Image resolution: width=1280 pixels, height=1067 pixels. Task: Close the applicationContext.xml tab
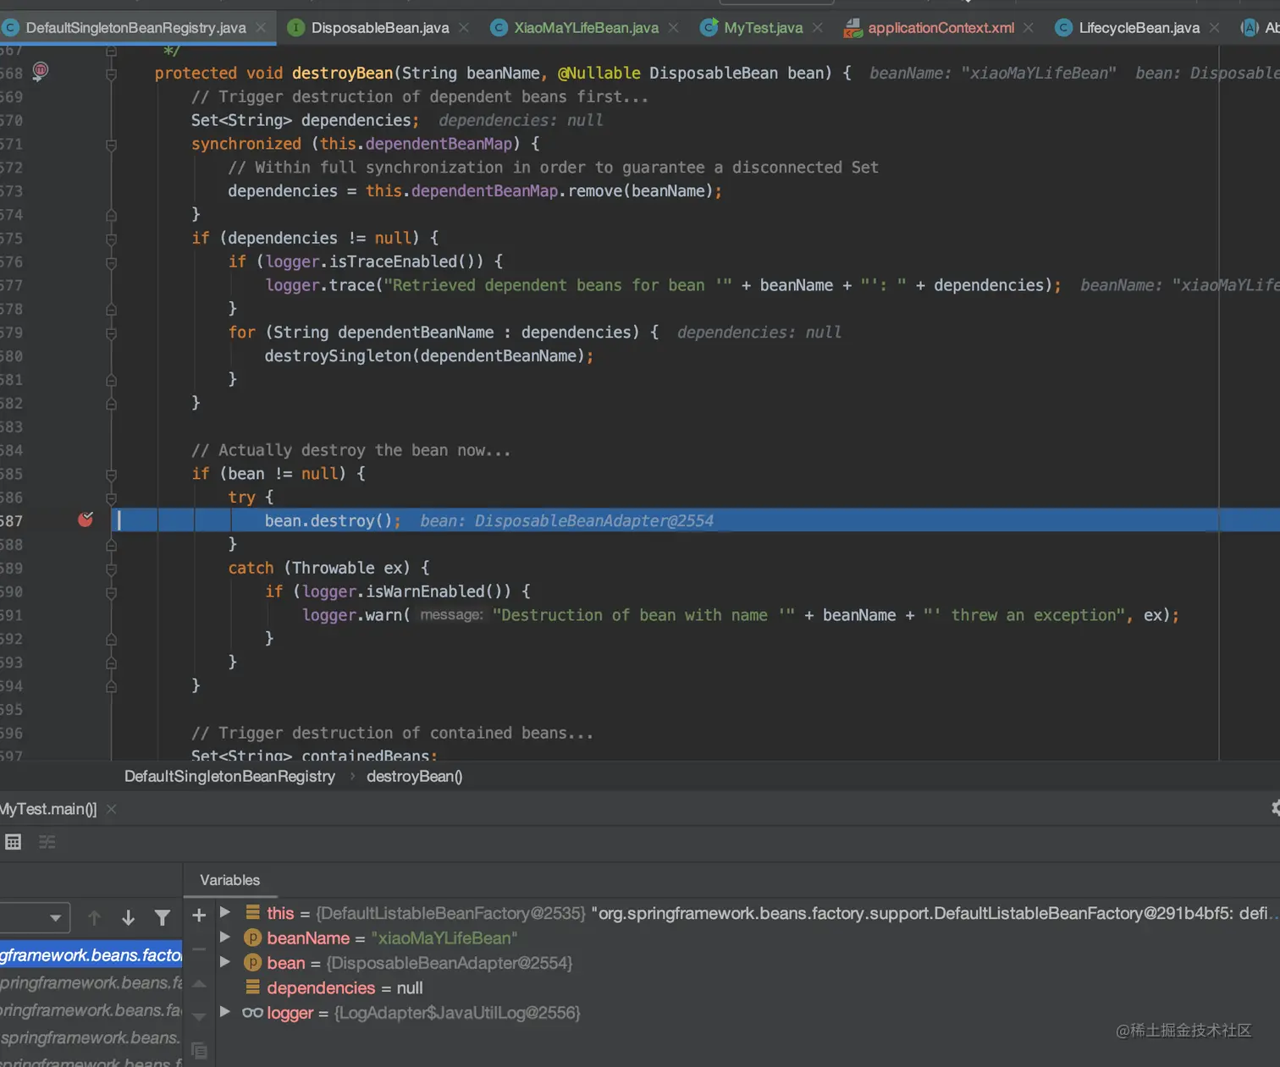coord(1028,28)
